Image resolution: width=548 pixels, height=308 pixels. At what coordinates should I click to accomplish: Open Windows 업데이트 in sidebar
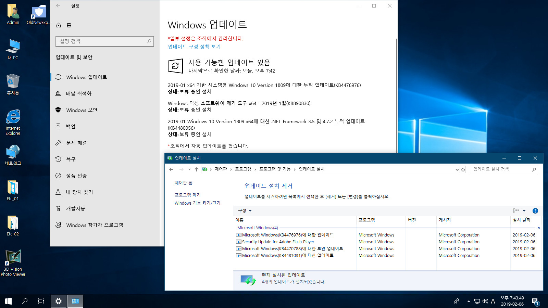point(104,77)
